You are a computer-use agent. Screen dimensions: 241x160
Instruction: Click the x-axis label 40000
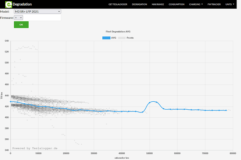(x=122, y=153)
